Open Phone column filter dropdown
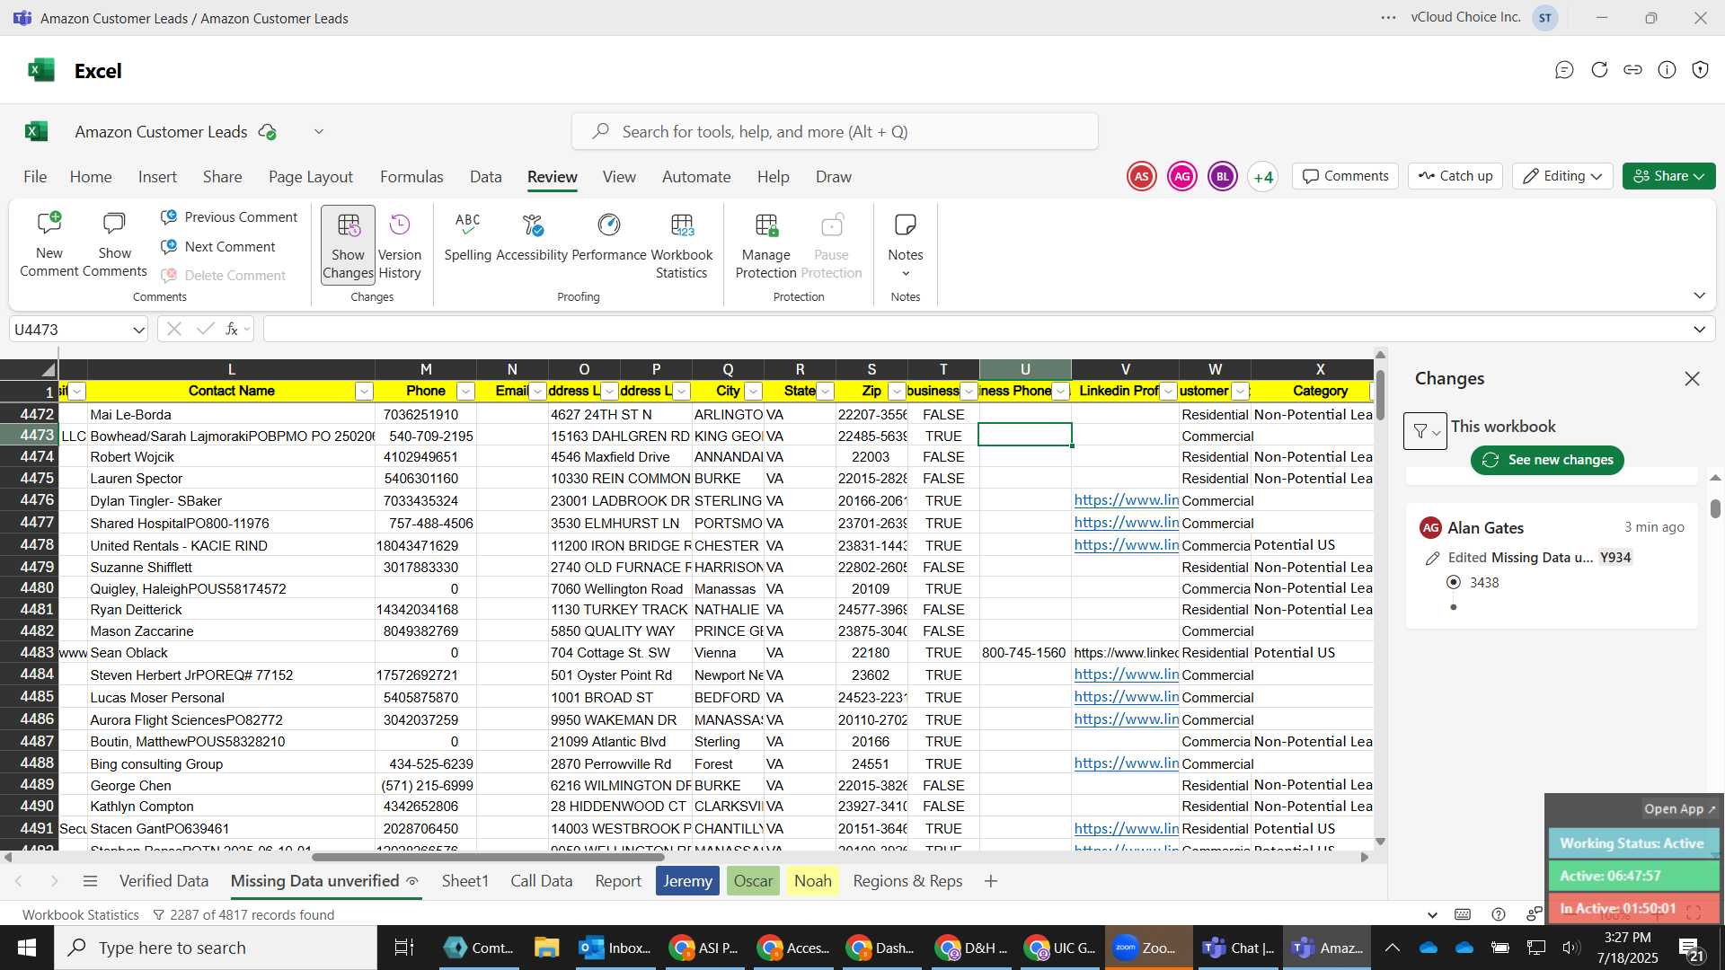Image resolution: width=1725 pixels, height=970 pixels. pos(465,391)
